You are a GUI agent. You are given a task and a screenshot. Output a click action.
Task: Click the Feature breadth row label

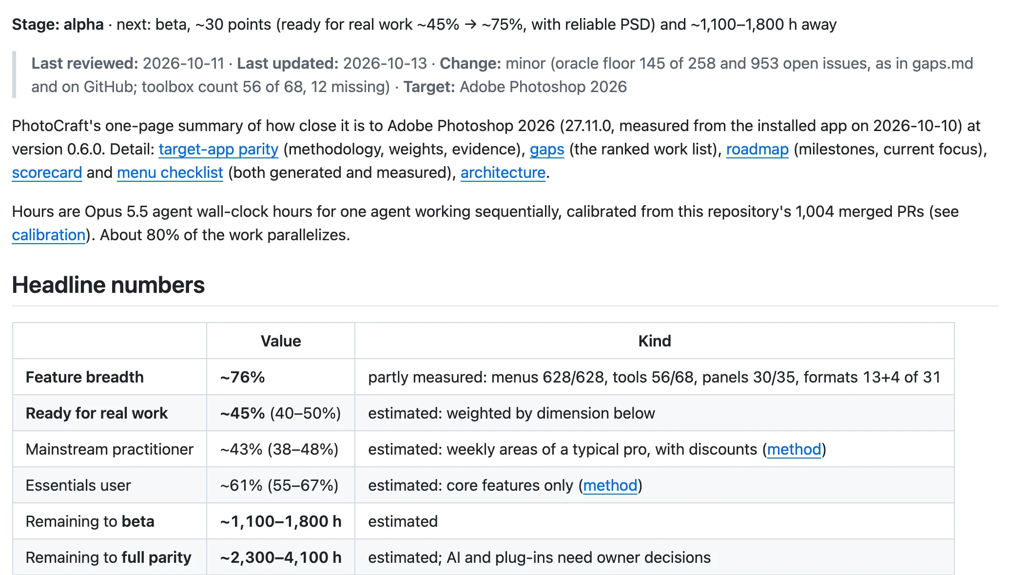[x=85, y=377]
